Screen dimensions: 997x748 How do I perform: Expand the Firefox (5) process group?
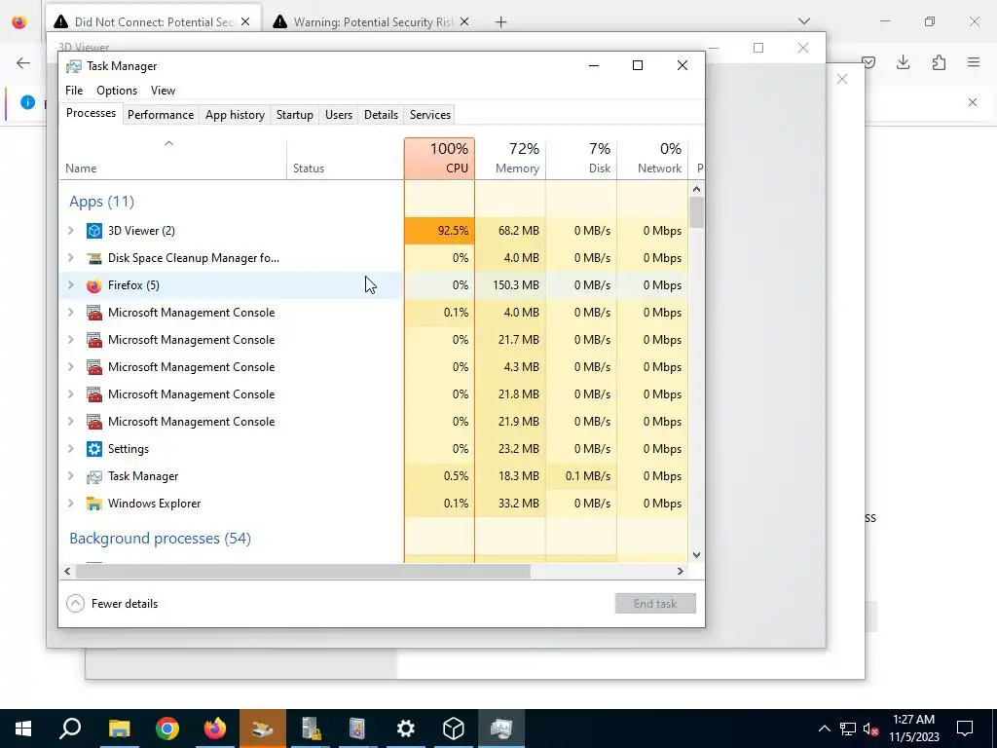[x=70, y=285]
